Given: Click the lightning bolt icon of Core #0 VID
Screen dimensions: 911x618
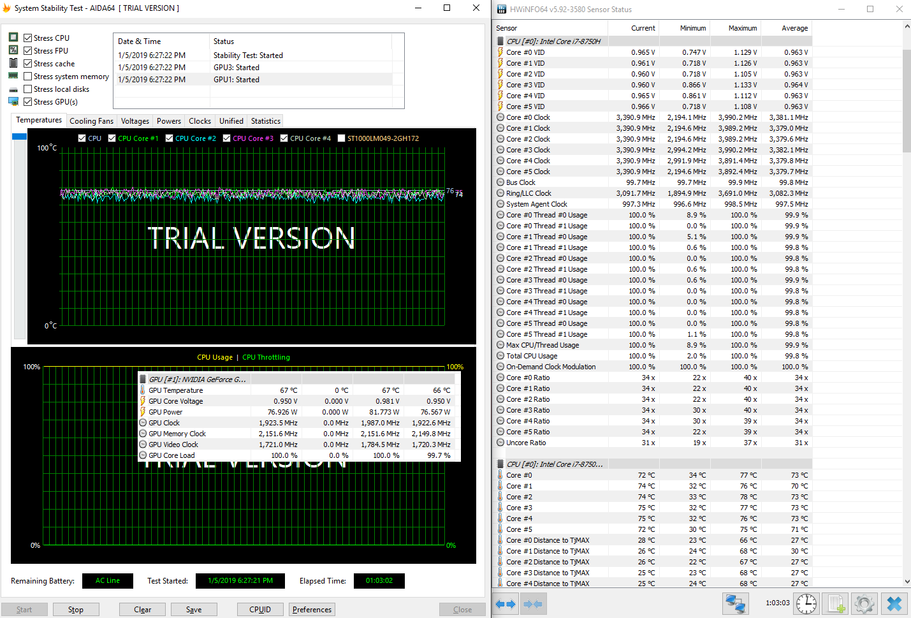Looking at the screenshot, I should (x=500, y=52).
